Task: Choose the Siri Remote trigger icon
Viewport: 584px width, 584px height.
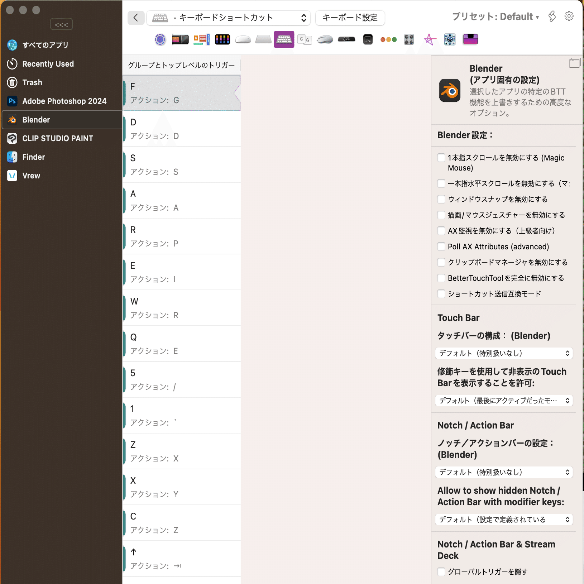Action: click(x=346, y=39)
